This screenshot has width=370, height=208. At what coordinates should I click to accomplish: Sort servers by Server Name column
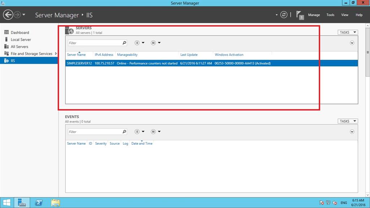pos(76,55)
